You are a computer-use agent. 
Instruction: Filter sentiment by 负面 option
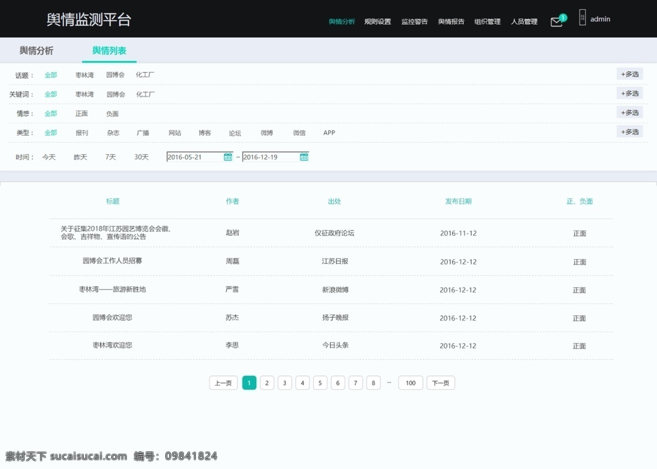pos(112,114)
